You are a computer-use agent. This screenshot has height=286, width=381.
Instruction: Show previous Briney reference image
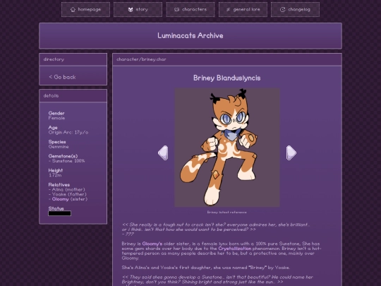click(163, 153)
